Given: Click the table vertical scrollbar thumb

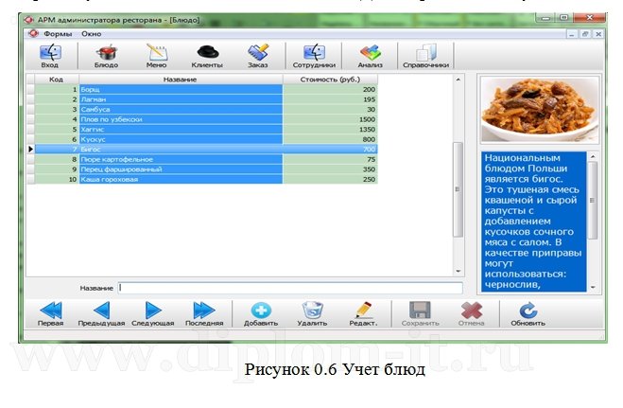Looking at the screenshot, I should click(459, 189).
